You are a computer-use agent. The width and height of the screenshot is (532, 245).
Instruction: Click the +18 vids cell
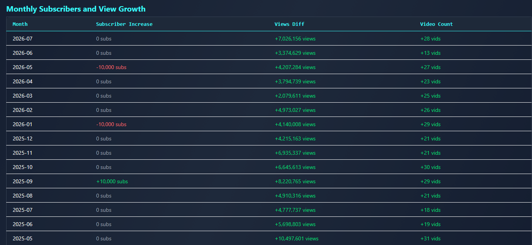point(430,210)
